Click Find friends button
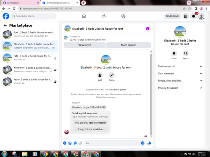 [173, 16]
